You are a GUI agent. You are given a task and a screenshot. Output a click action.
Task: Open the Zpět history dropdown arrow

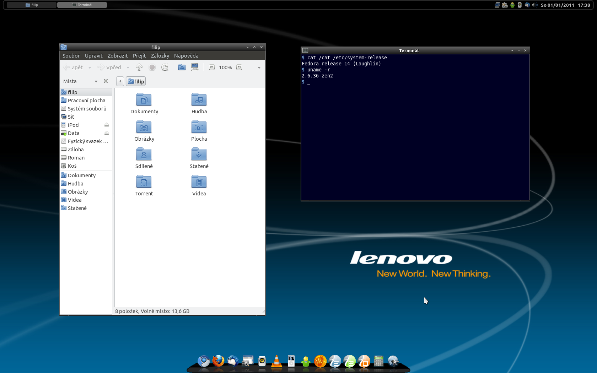90,67
